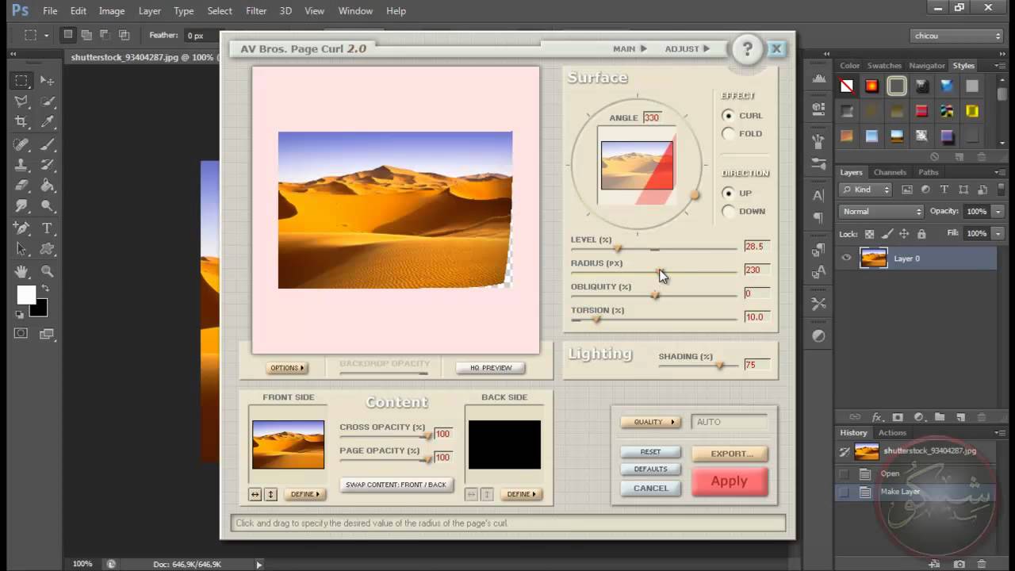Open the Image menu
This screenshot has width=1015, height=571.
[111, 11]
